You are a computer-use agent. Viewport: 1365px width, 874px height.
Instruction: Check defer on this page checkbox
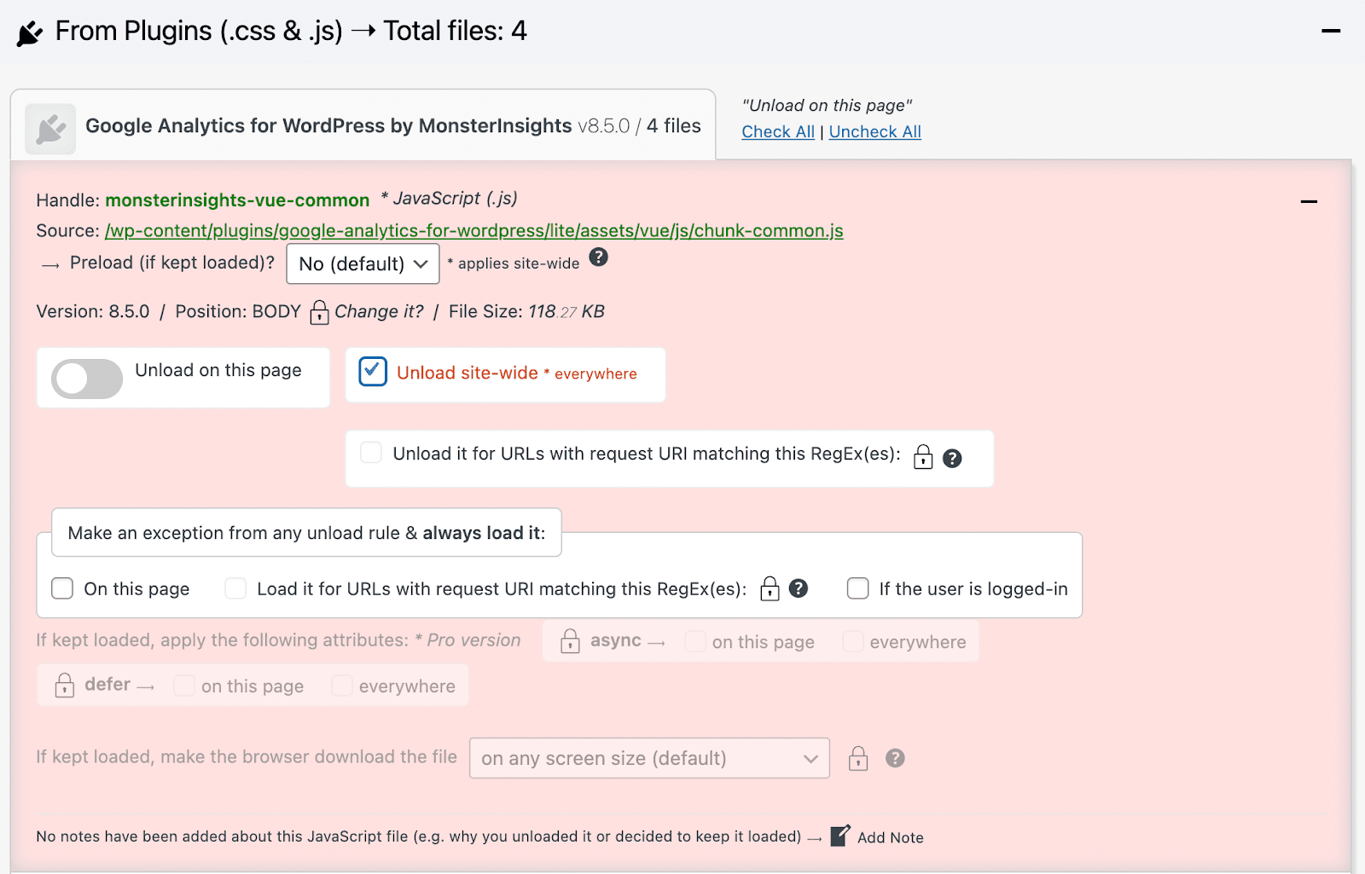[183, 686]
